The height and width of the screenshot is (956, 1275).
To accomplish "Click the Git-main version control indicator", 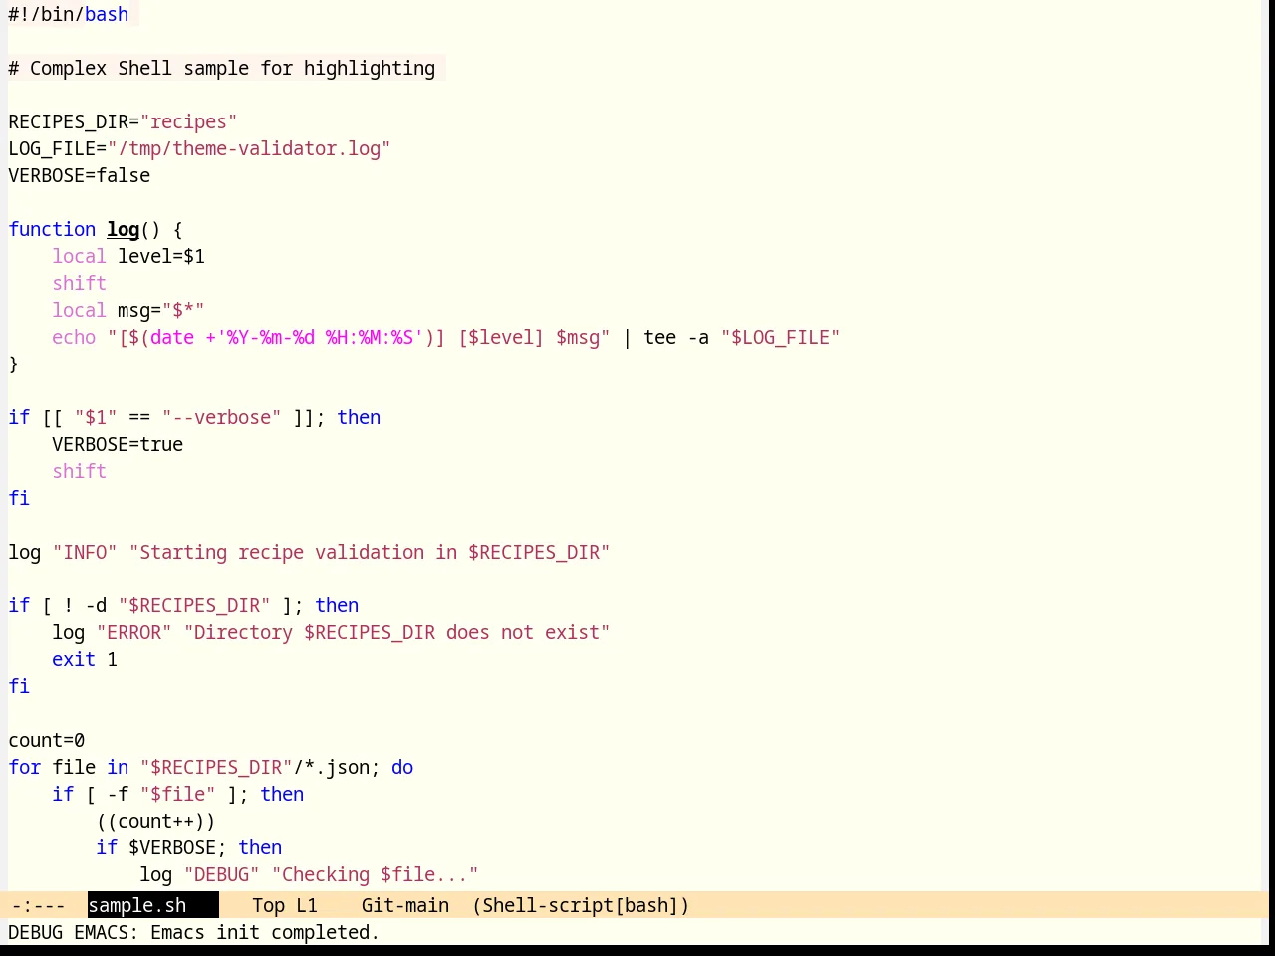I will coord(405,905).
